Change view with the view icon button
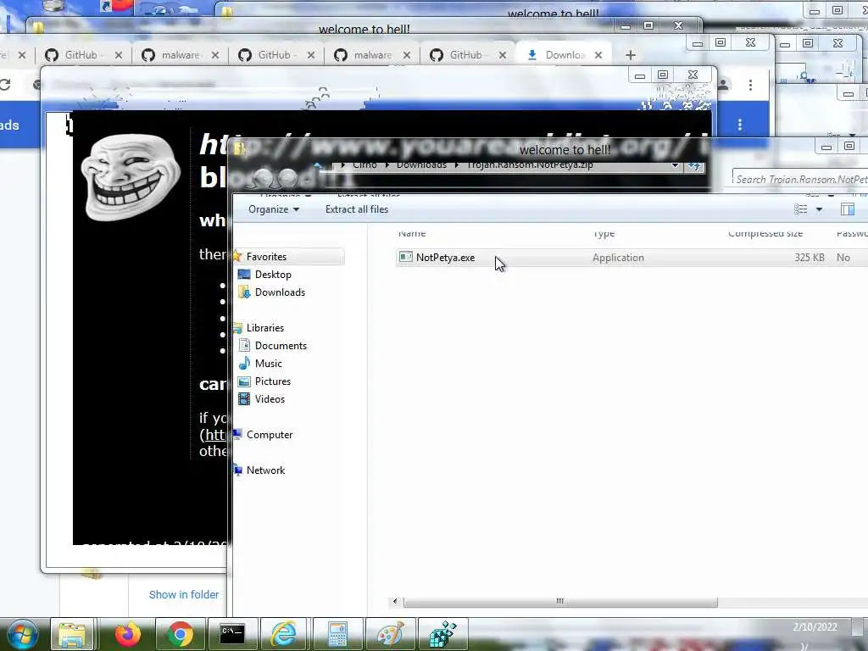 (x=800, y=209)
